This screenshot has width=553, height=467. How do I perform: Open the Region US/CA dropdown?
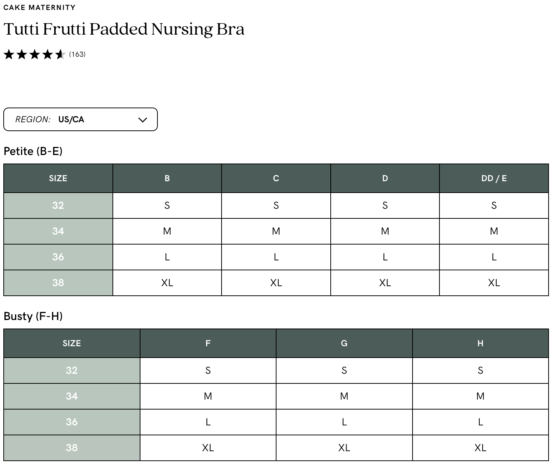pyautogui.click(x=80, y=119)
